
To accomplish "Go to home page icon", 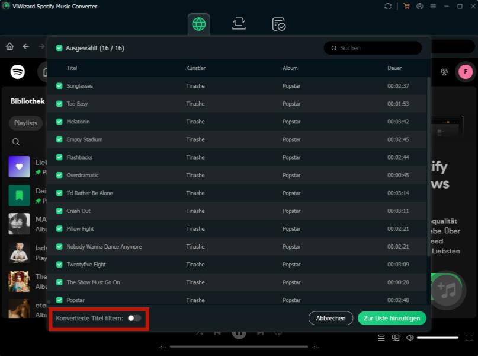I will [9, 46].
